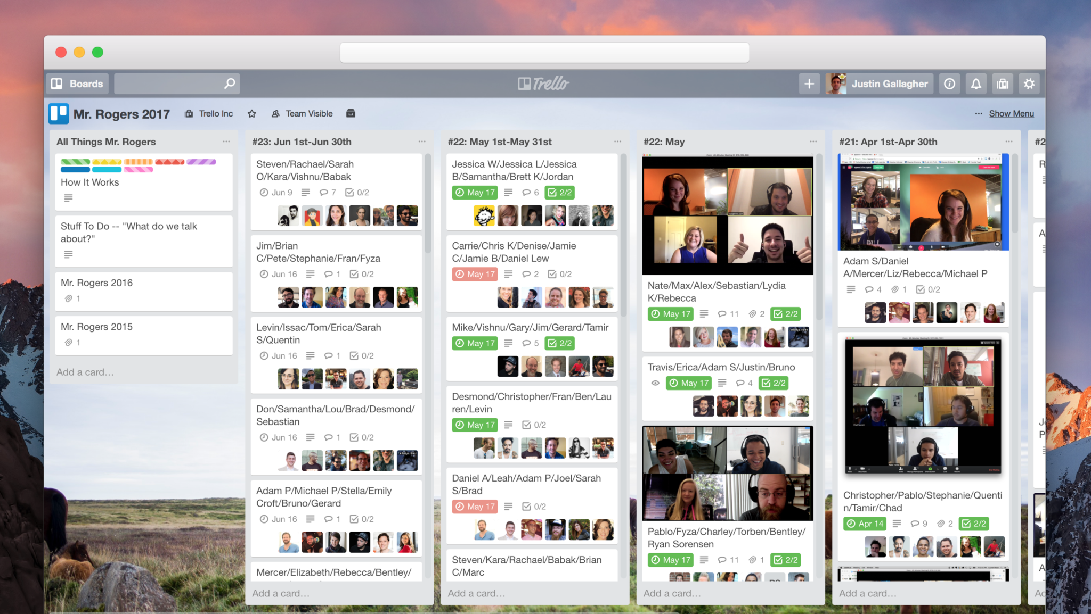
Task: Click the star icon to favorite Mr. Rogers 2017
Action: (x=253, y=114)
